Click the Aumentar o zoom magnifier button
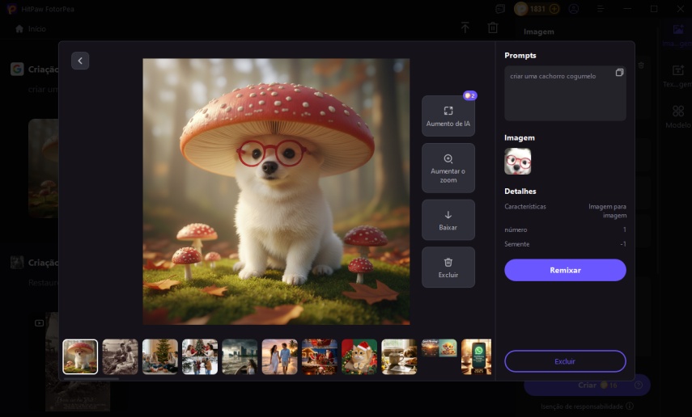This screenshot has width=692, height=417. click(x=448, y=168)
